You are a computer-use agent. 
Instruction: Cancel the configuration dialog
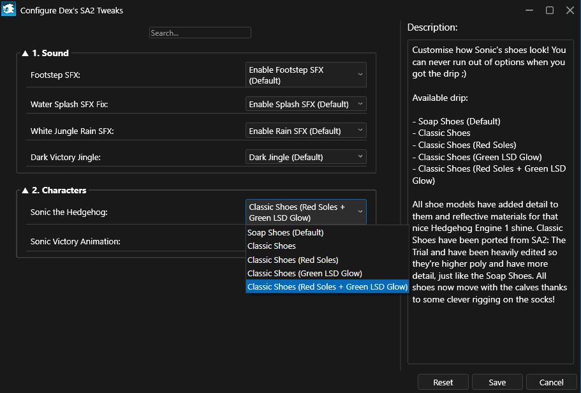pos(552,382)
